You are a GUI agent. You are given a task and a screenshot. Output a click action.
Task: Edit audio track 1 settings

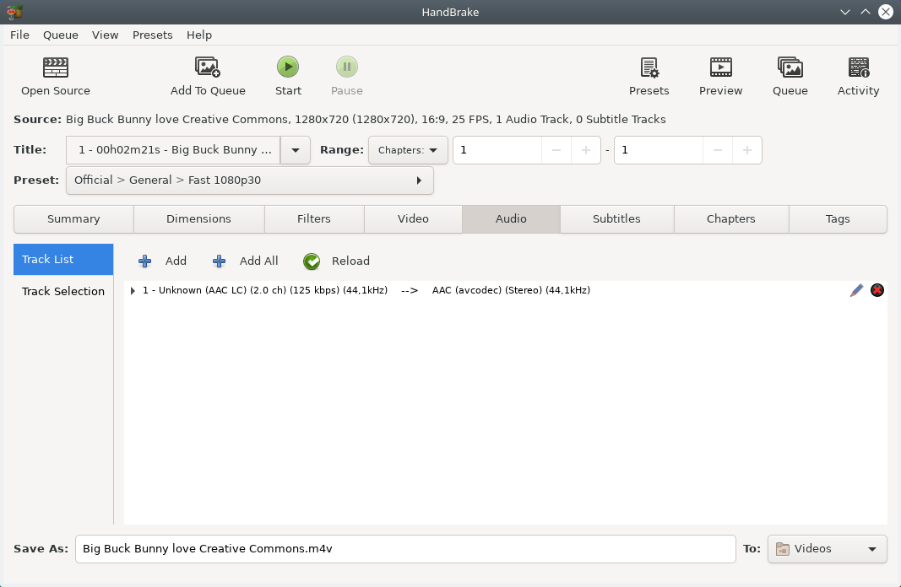tap(856, 290)
